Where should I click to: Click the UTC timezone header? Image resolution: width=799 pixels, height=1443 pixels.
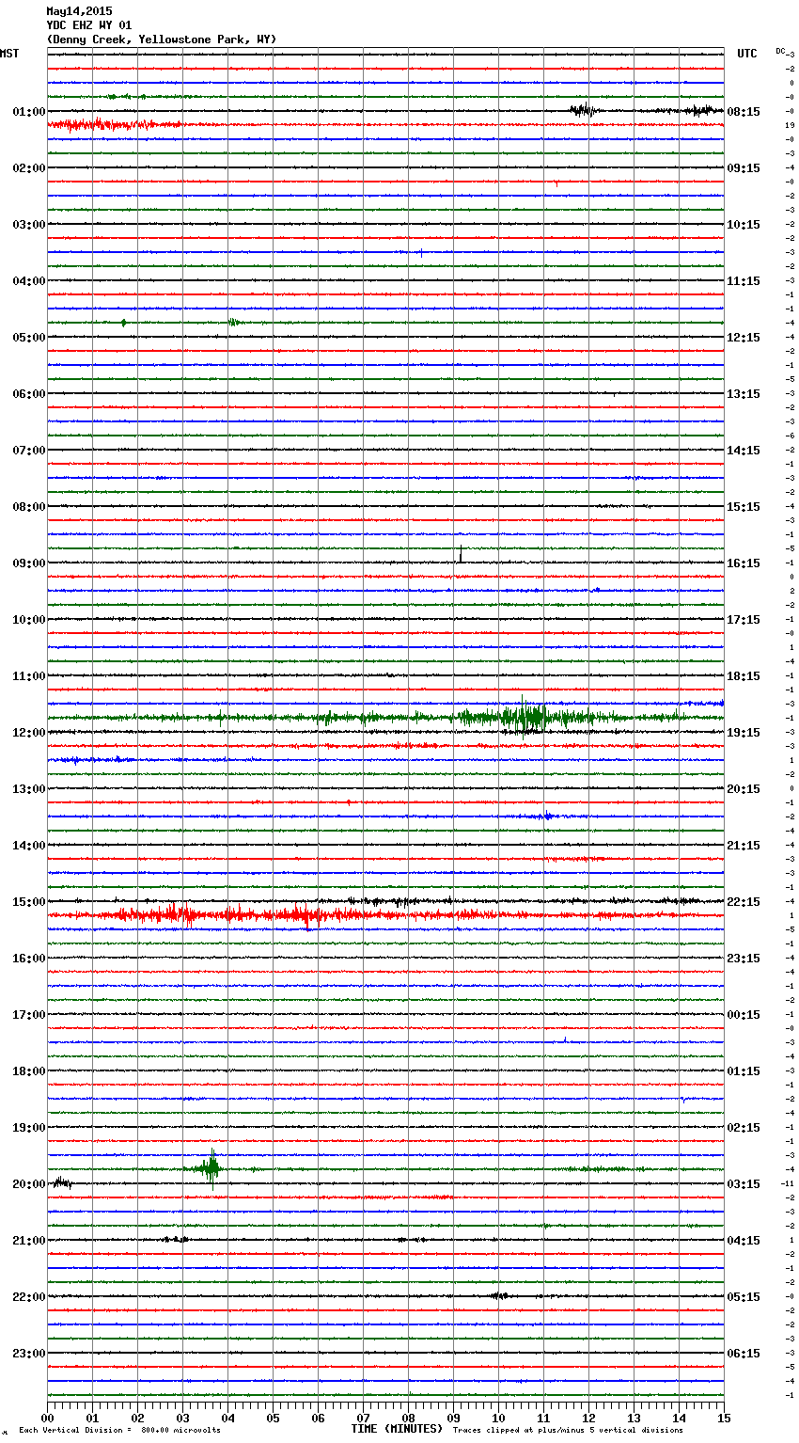tap(747, 54)
